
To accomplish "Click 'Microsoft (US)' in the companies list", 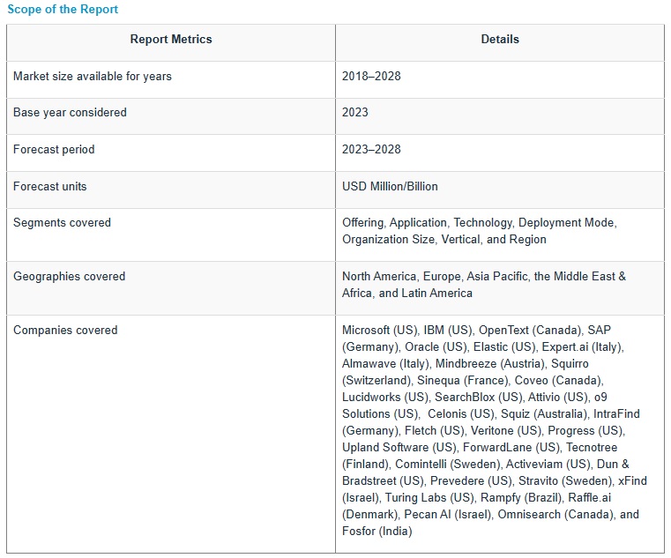I will tap(379, 331).
